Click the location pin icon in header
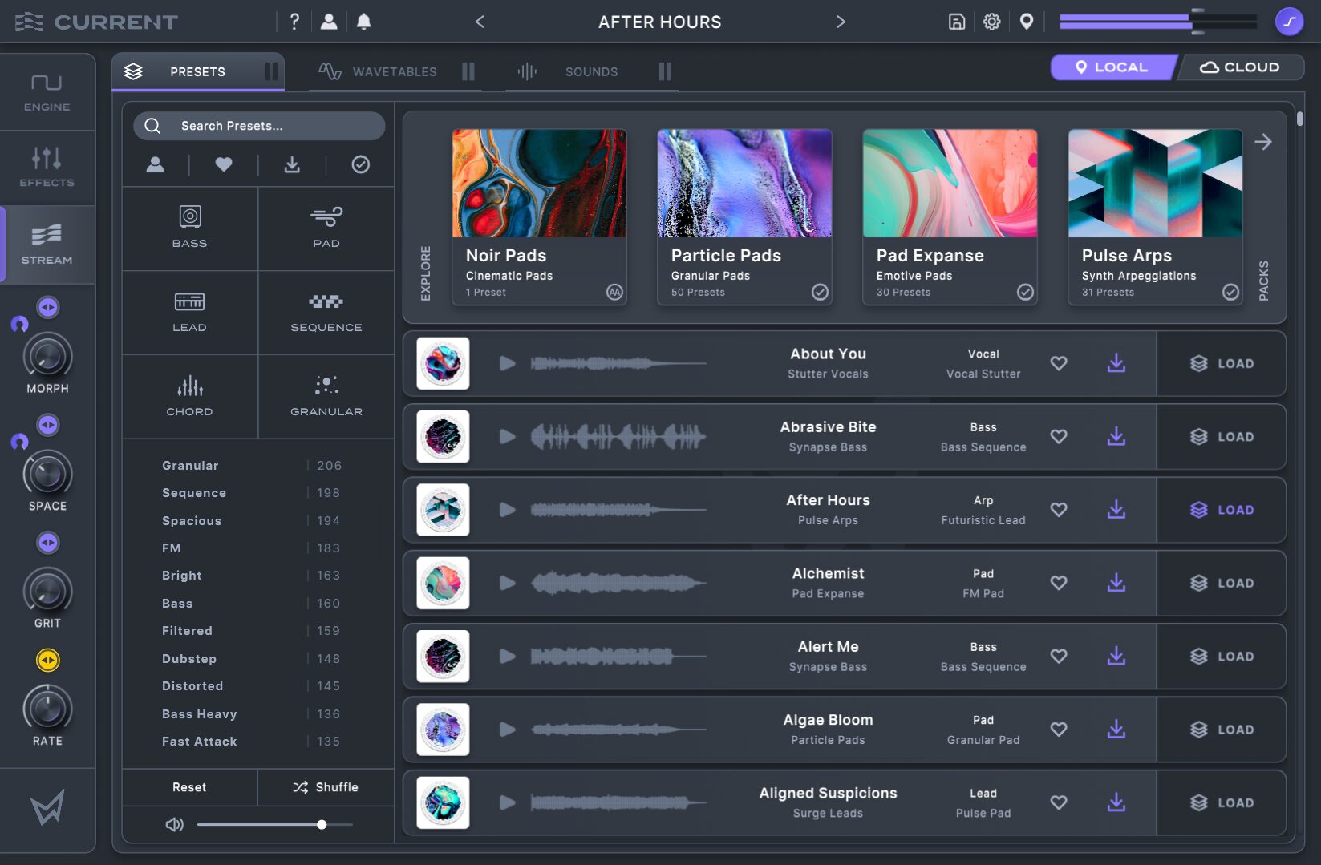Viewport: 1321px width, 865px height. click(x=1027, y=22)
